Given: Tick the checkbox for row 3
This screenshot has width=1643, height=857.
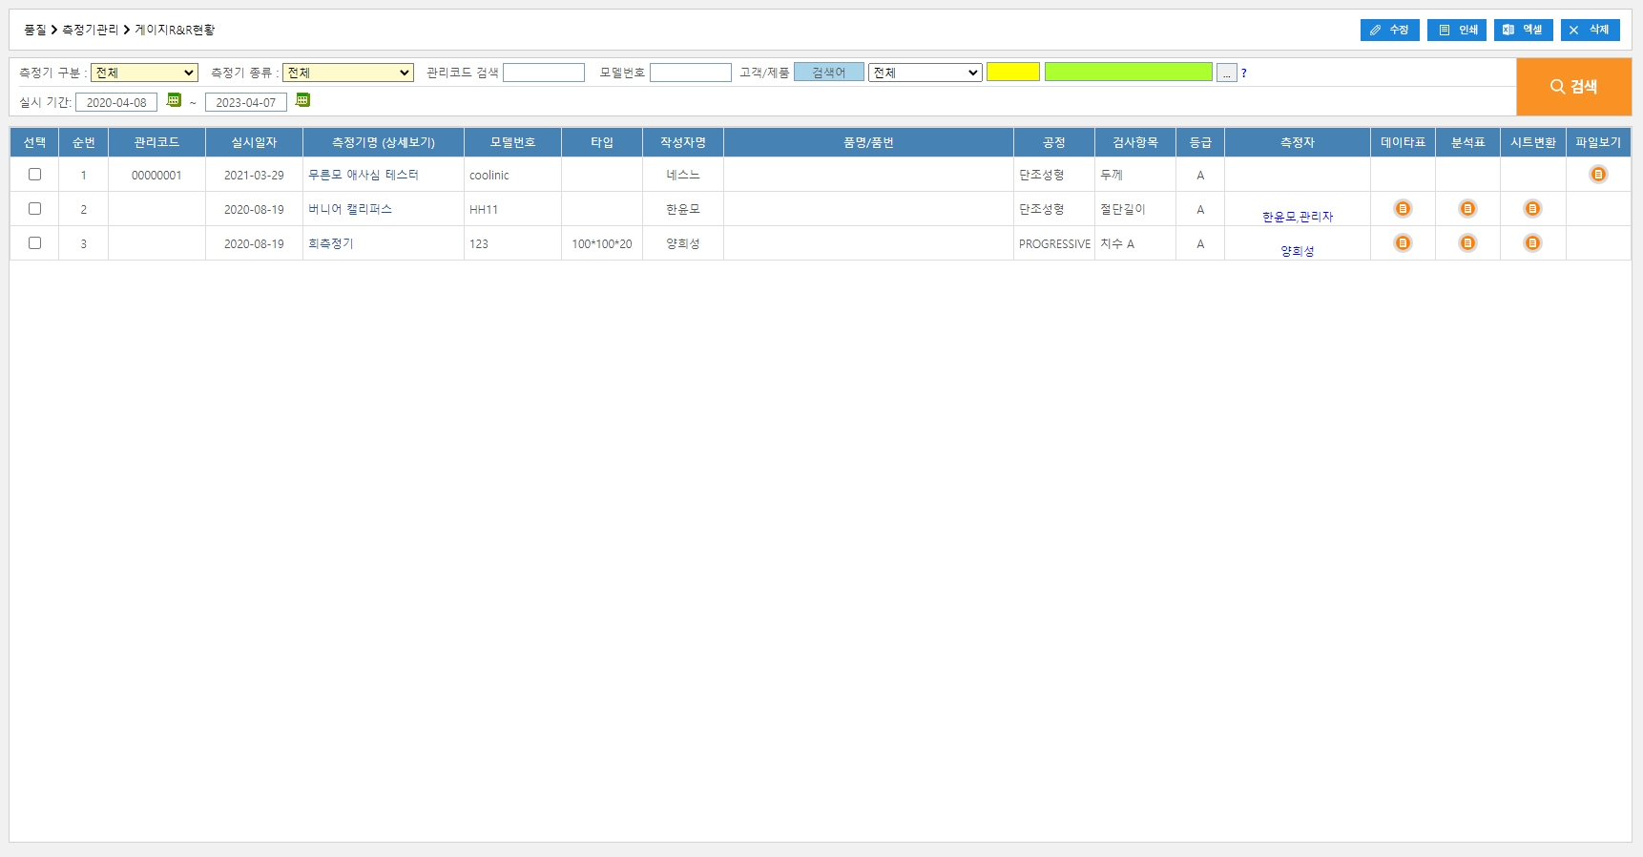Looking at the screenshot, I should click(x=35, y=243).
